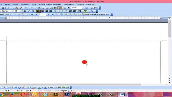Open the Tools menu

tap(8, 5)
